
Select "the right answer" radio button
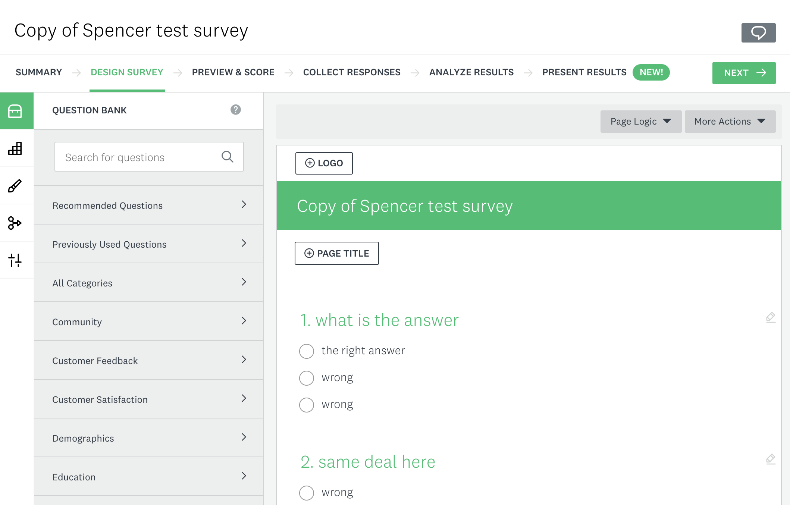pyautogui.click(x=307, y=351)
